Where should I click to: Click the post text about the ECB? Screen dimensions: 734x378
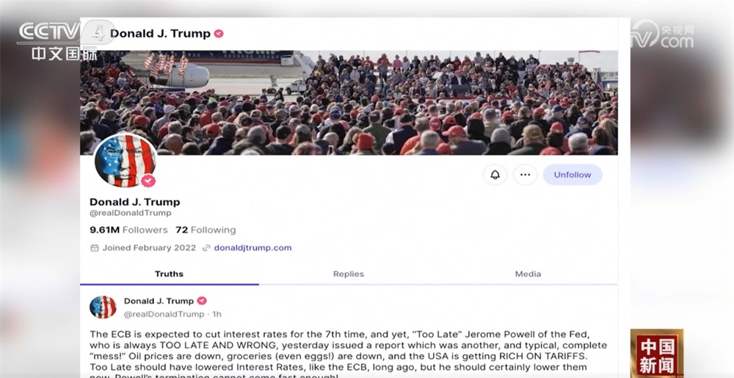tap(348, 355)
